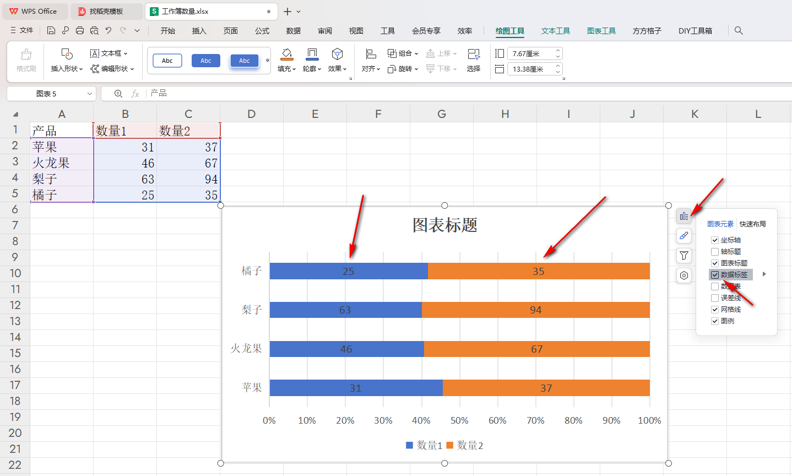
Task: Click the effects cube icon
Action: (x=337, y=54)
